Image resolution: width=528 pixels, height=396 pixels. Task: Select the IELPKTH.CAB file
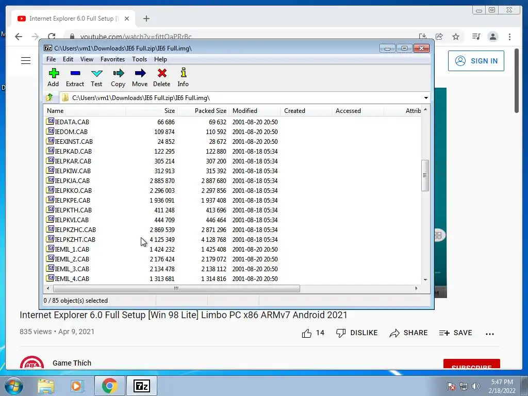[x=69, y=210]
